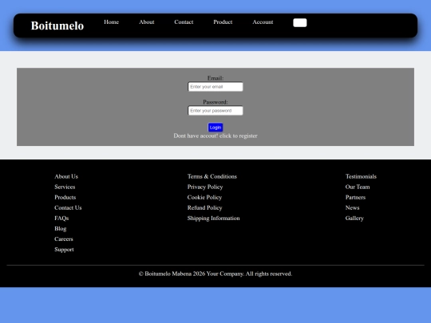Open the Our Team link
Screen dimensions: 431x323
(358, 187)
